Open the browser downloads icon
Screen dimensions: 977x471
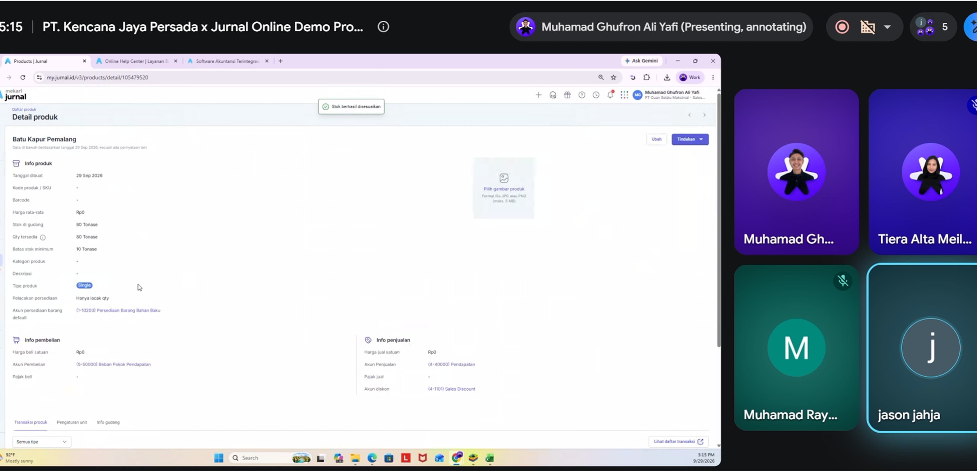click(667, 78)
